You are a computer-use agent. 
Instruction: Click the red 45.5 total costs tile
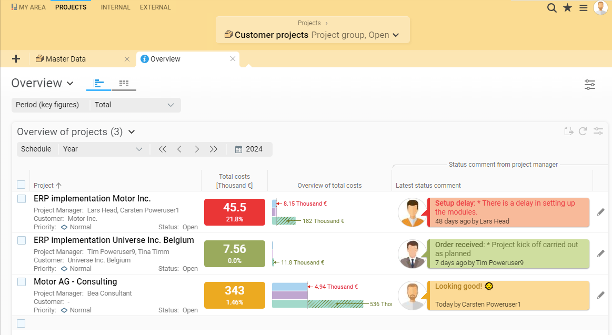pyautogui.click(x=235, y=212)
